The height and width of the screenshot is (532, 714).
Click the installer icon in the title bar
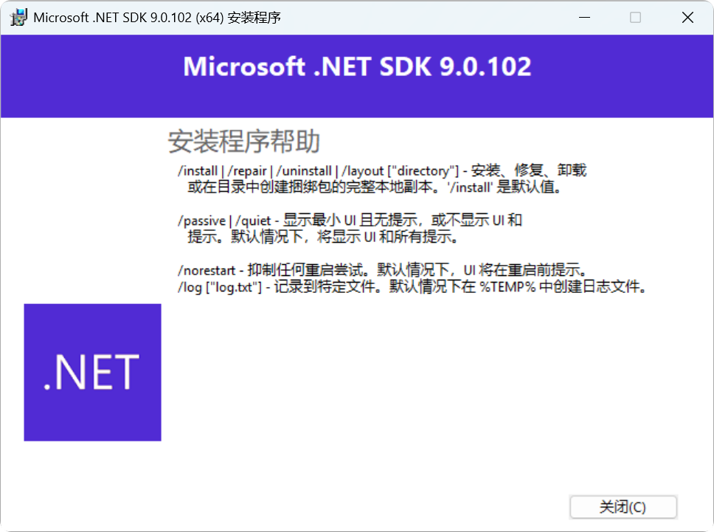[x=18, y=17]
